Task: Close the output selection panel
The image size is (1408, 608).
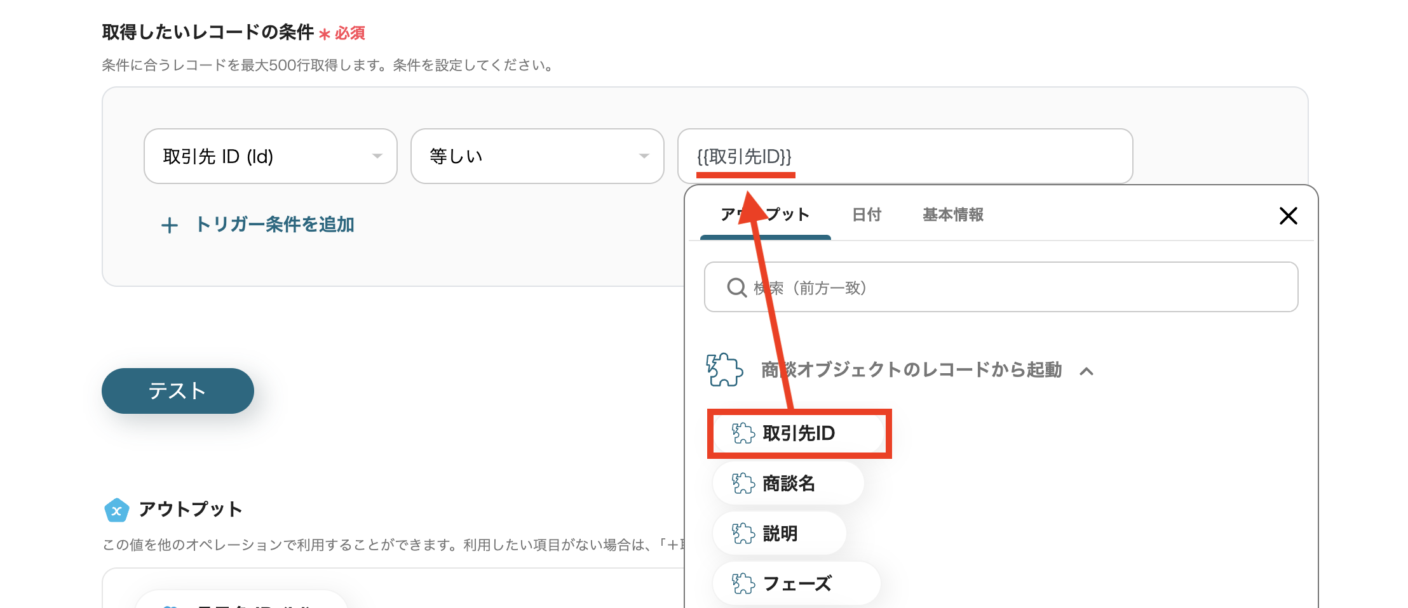Action: (x=1289, y=216)
